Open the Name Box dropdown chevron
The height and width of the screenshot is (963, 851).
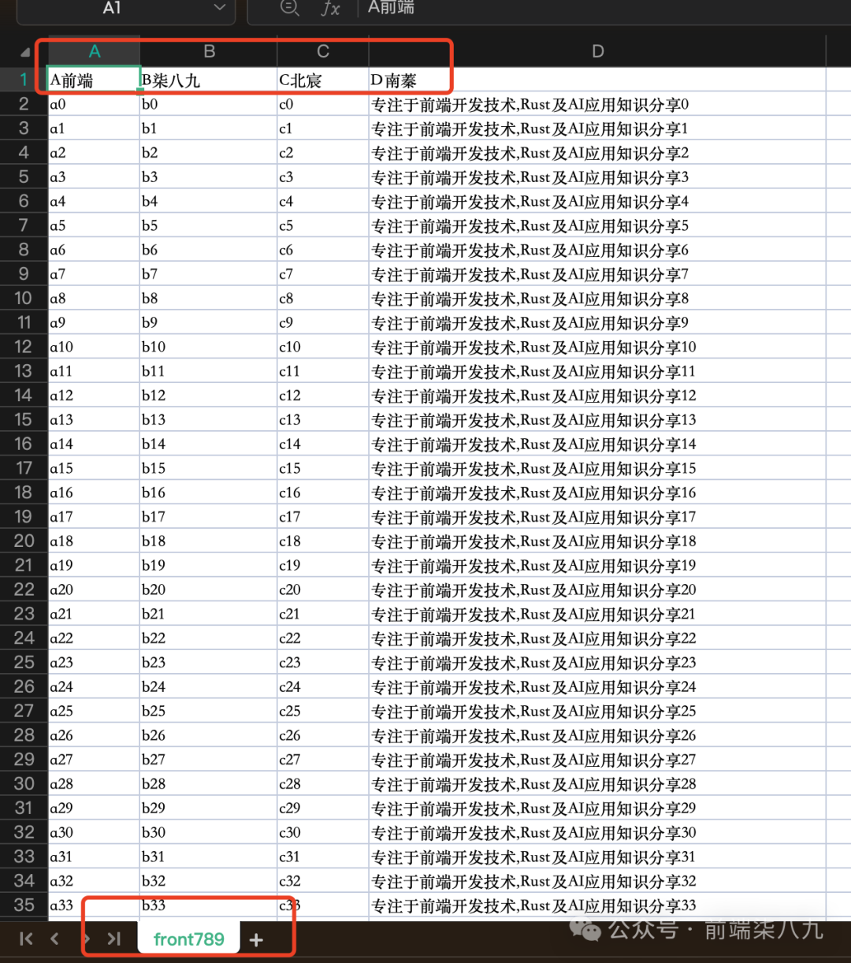[x=218, y=9]
